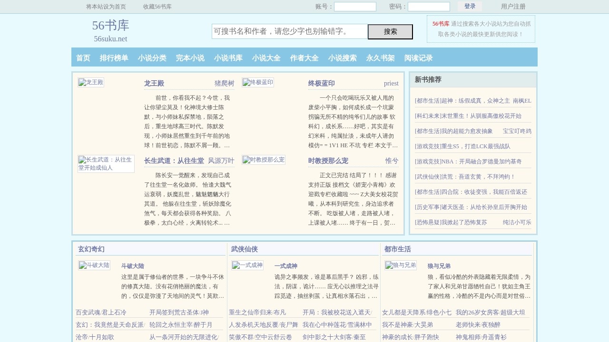Screen dimensions: 609x342
Task: Switch to the 排行榜单 nav tab
Action: [114, 58]
